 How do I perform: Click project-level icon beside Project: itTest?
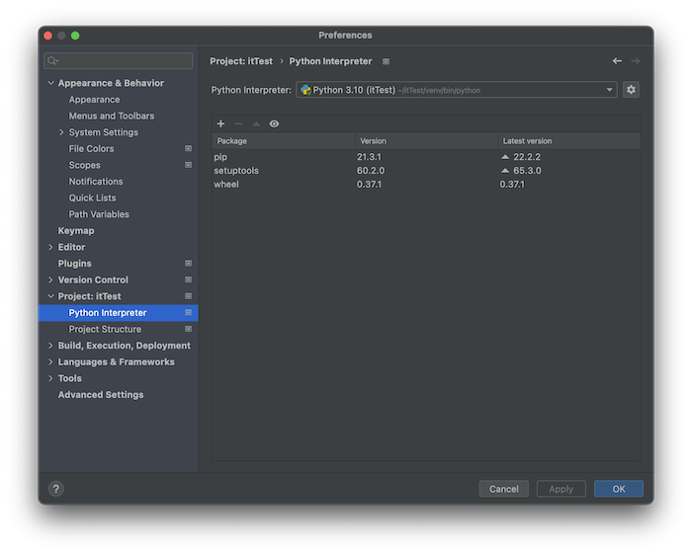pyautogui.click(x=188, y=296)
